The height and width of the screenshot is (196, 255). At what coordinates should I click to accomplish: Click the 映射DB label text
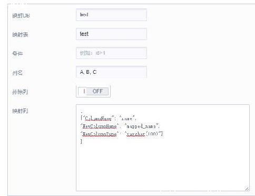(x=21, y=16)
